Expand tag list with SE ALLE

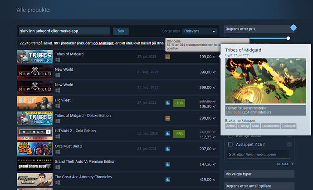tap(285, 164)
